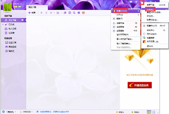This screenshot has height=114, width=169.
Task: Click the user avatar thumbnail
Action: (x=7, y=7)
